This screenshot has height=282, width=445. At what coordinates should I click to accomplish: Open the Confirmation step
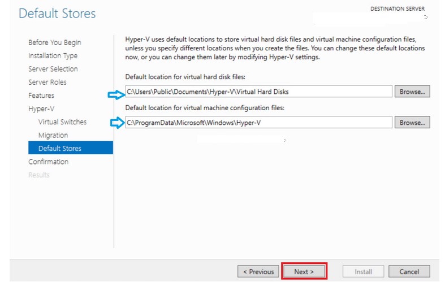click(x=48, y=162)
